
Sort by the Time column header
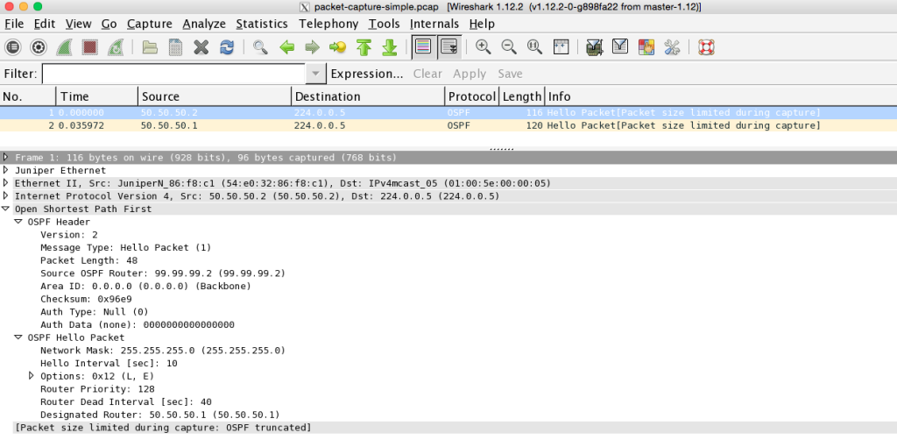coord(96,96)
